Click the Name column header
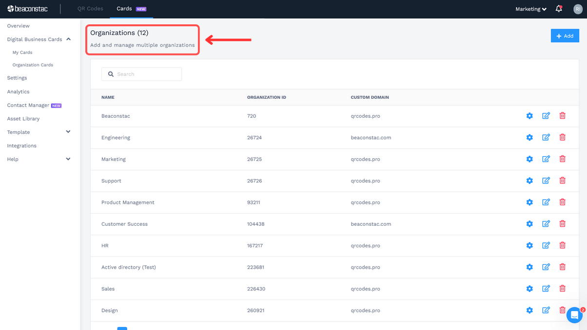This screenshot has height=330, width=587. 108,97
